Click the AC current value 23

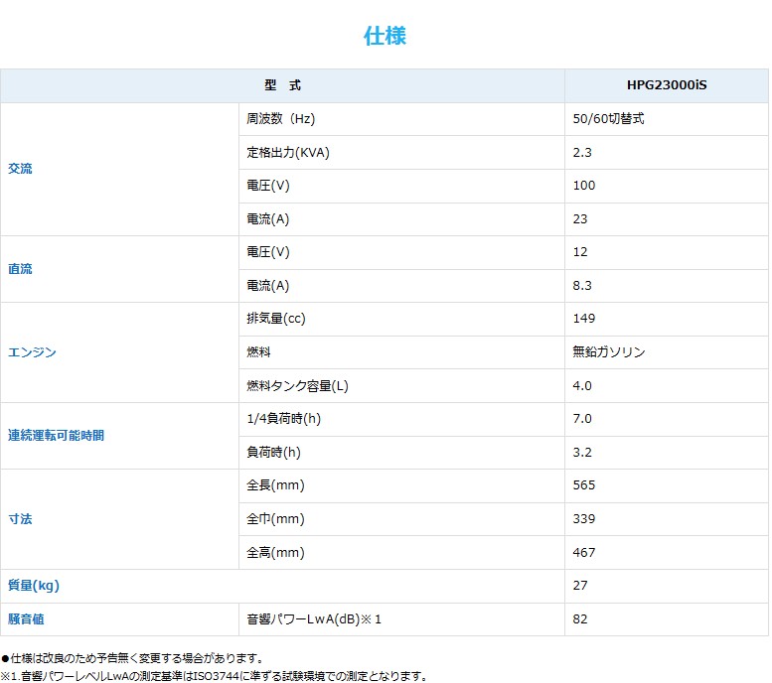(x=580, y=219)
